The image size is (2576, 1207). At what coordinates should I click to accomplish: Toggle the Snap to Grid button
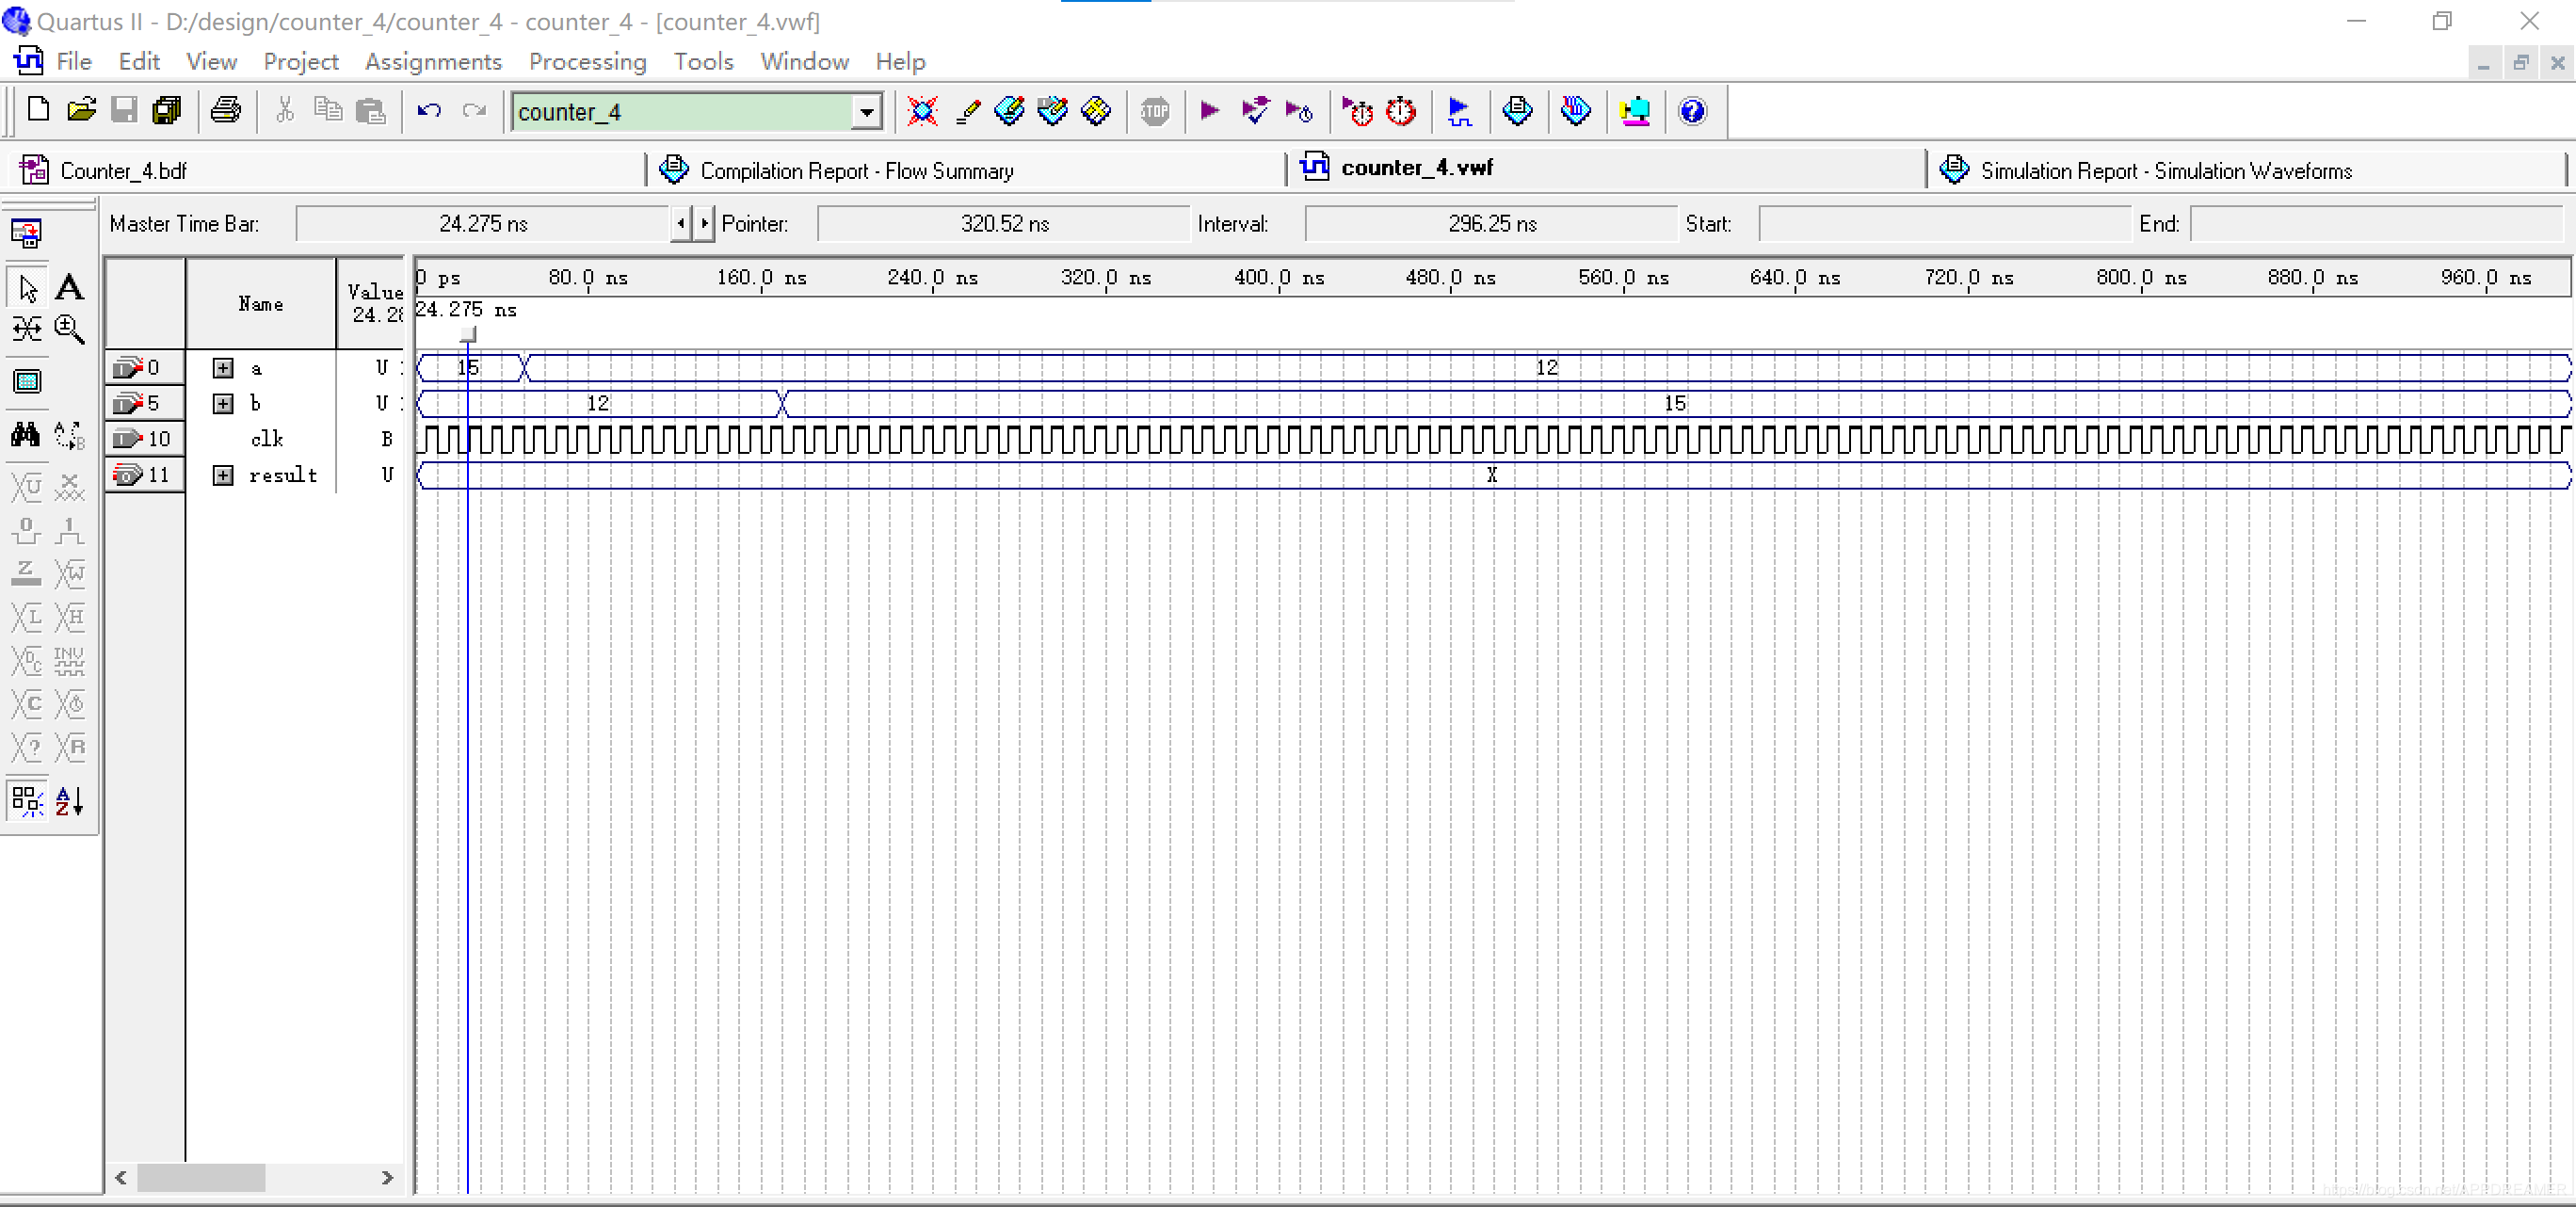coord(27,801)
